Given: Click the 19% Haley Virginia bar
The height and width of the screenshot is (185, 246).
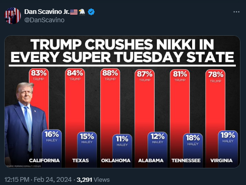Looking at the screenshot, I should click(228, 149).
